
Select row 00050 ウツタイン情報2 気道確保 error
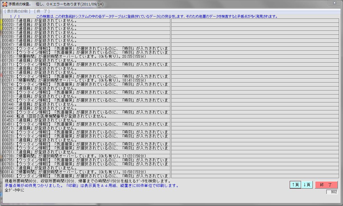point(85,48)
